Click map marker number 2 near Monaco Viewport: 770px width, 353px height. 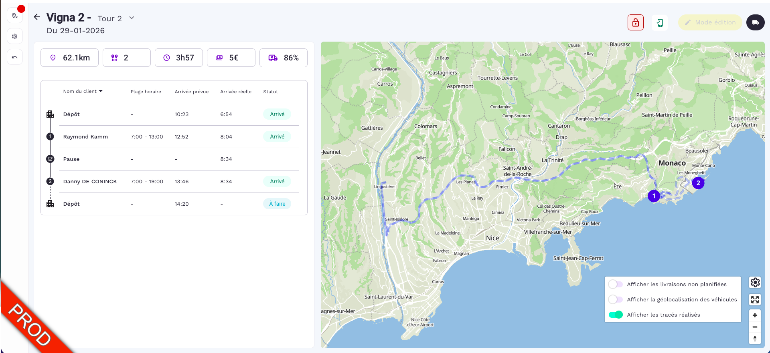click(x=698, y=183)
